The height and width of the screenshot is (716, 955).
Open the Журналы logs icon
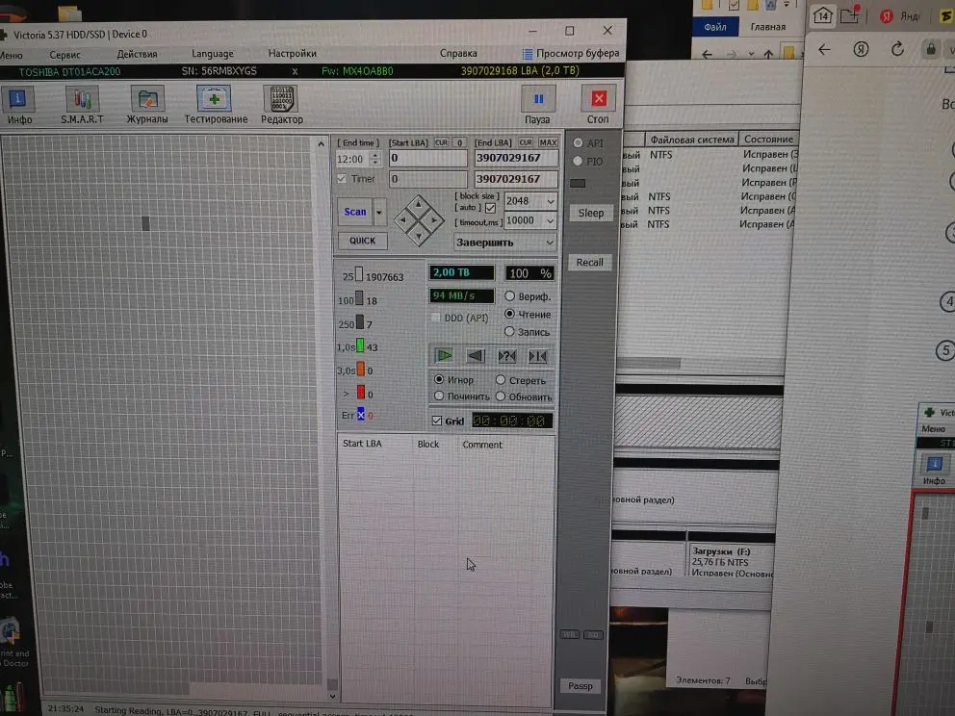click(146, 105)
